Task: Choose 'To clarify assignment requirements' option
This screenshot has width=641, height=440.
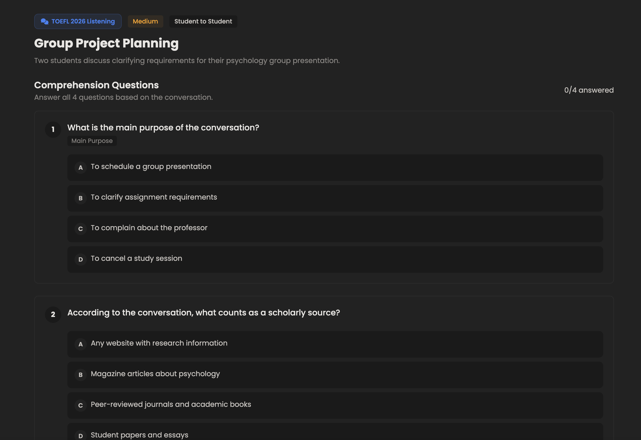Action: 154,197
